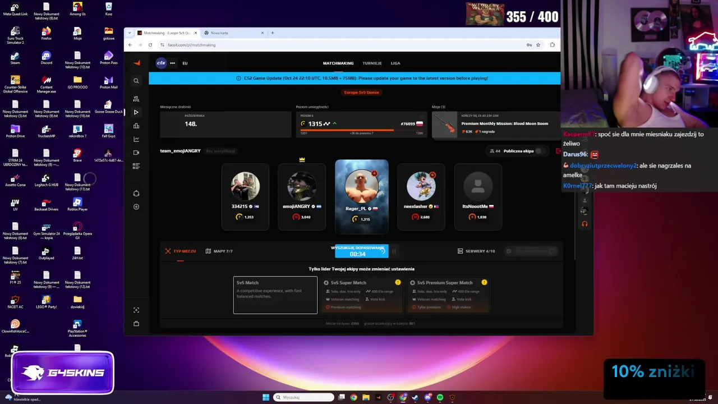Open the FACEIT search icon in sidebar
Viewport: 718px width, 404px height.
pos(136,81)
